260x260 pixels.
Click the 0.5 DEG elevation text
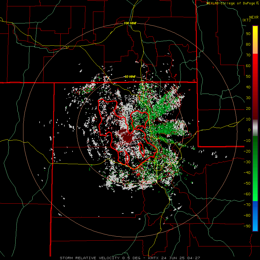tap(131, 258)
